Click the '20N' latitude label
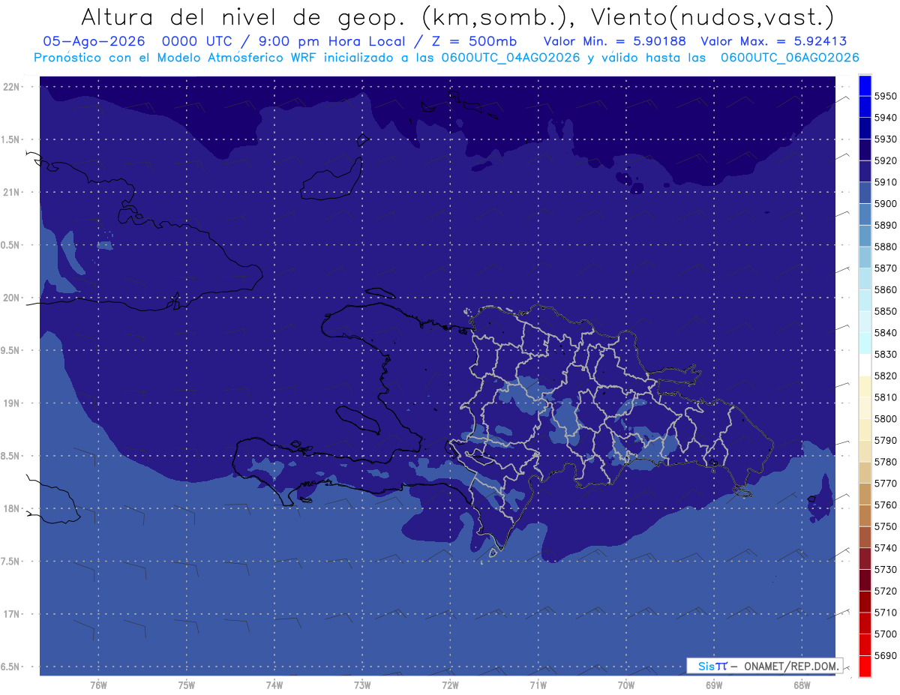 point(10,298)
